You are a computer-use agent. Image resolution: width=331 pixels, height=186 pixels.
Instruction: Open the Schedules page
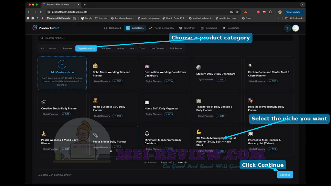[209, 28]
